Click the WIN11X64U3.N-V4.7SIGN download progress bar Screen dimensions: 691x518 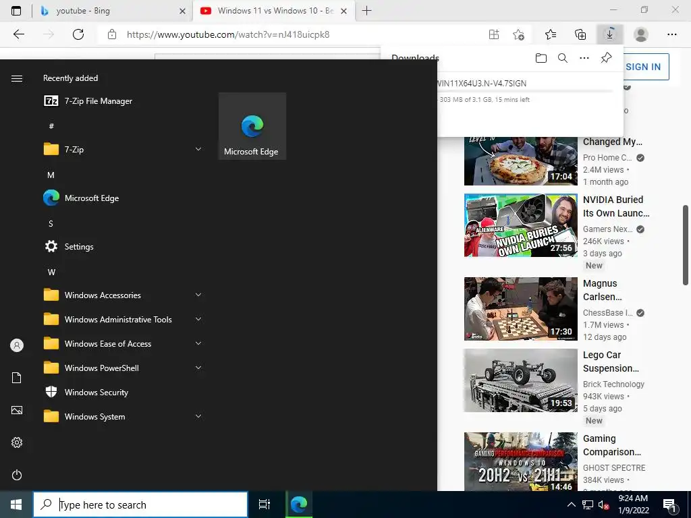click(525, 91)
